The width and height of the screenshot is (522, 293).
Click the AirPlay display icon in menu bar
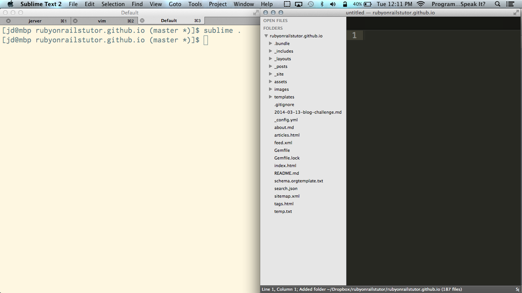[x=299, y=4]
